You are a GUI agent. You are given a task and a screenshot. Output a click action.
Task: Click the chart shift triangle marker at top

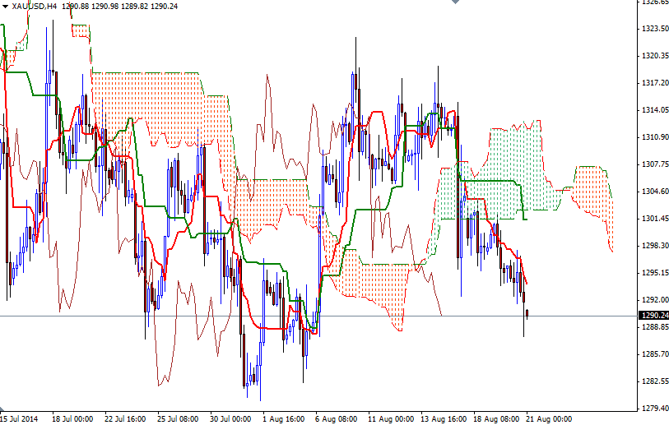pos(455,2)
